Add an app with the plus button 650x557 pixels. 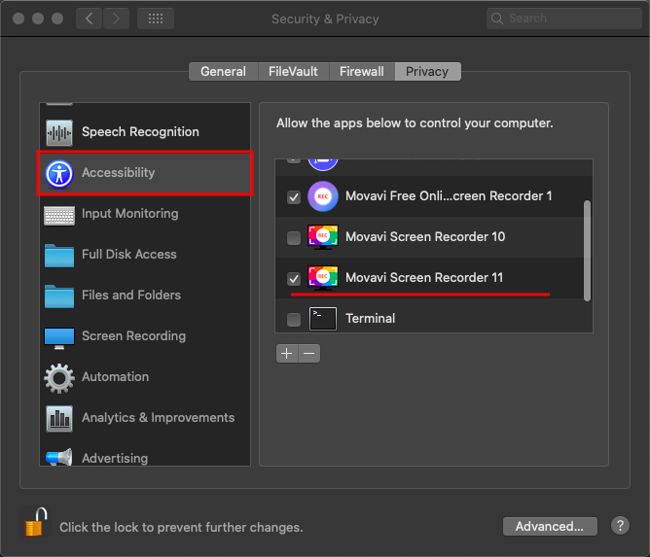click(x=287, y=353)
